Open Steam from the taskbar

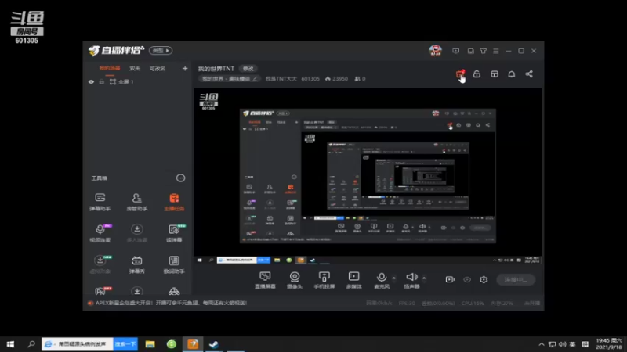tap(214, 344)
